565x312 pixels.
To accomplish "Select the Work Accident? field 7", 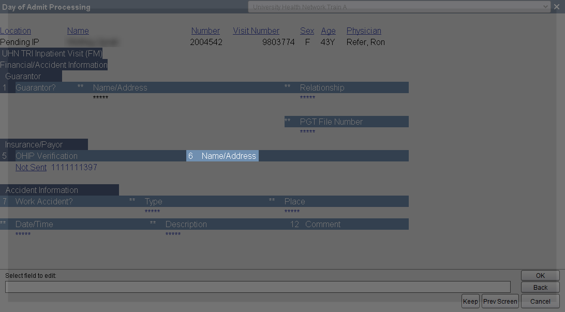I will click(44, 201).
